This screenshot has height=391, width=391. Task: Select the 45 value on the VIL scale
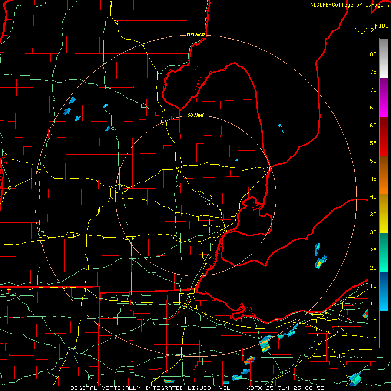click(373, 179)
